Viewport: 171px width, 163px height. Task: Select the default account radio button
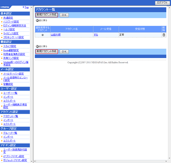43,35
